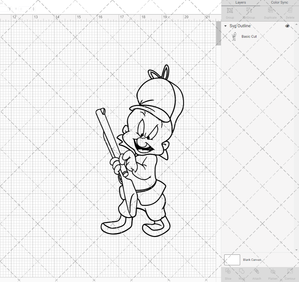The width and height of the screenshot is (299, 282).
Task: Collapse the Svg Outline layer group
Action: (225, 26)
